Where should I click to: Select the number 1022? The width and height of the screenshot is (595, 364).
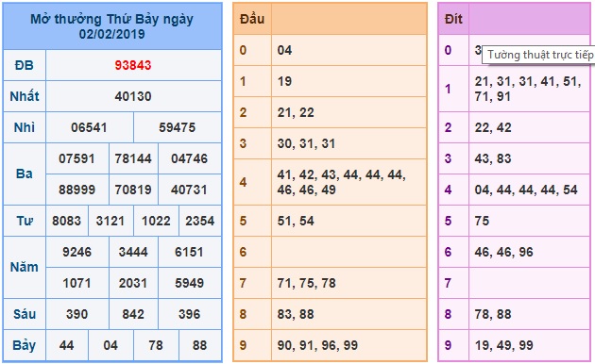tap(156, 221)
